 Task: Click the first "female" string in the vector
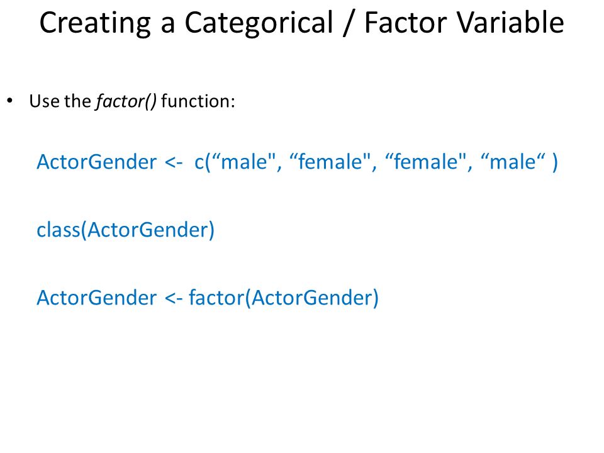pos(330,162)
